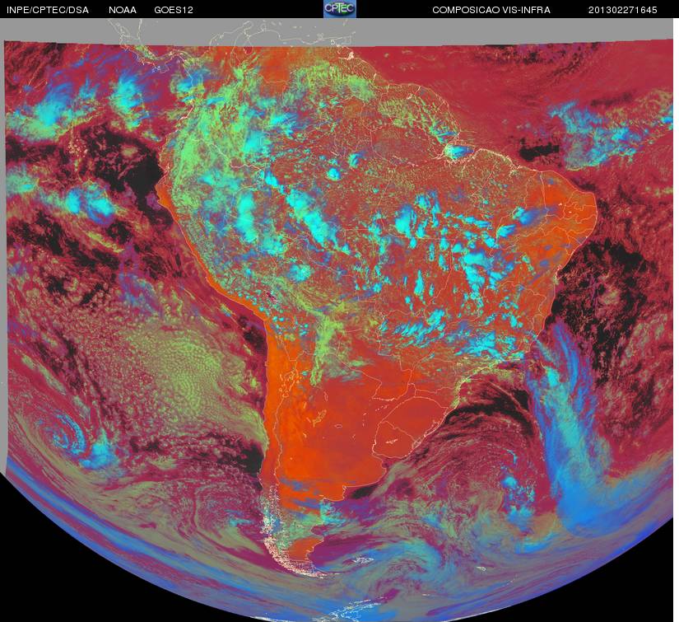
Task: Select the NOAA label in the header
Action: [x=123, y=10]
